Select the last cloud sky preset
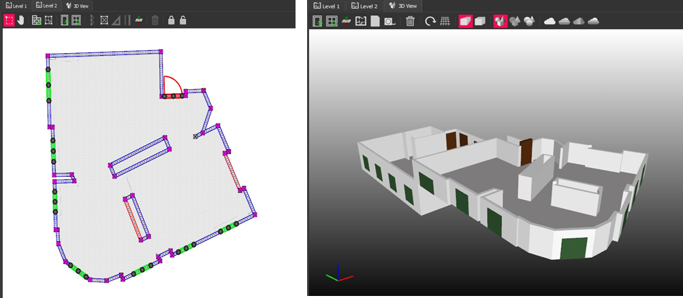 tap(593, 21)
